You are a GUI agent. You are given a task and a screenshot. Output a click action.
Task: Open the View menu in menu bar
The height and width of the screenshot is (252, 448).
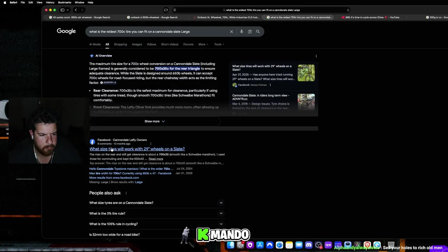[x=39, y=2]
